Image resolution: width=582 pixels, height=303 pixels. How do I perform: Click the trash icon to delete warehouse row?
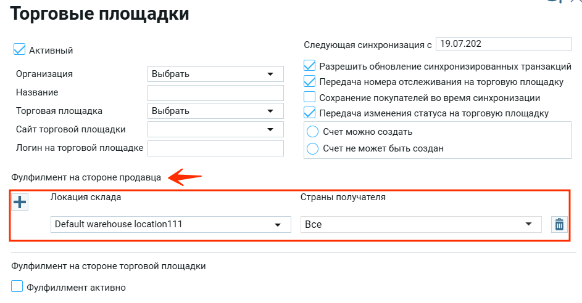pos(559,224)
